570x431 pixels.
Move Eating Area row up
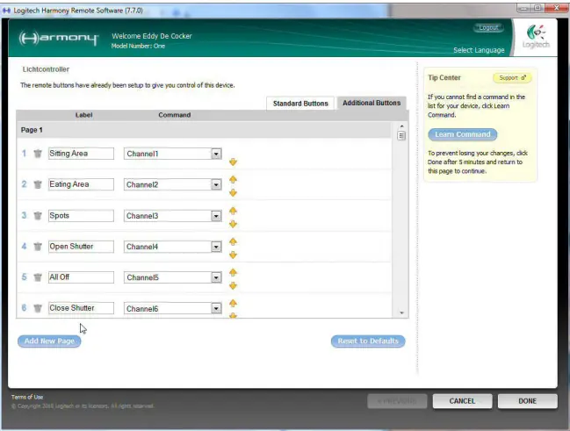click(233, 179)
